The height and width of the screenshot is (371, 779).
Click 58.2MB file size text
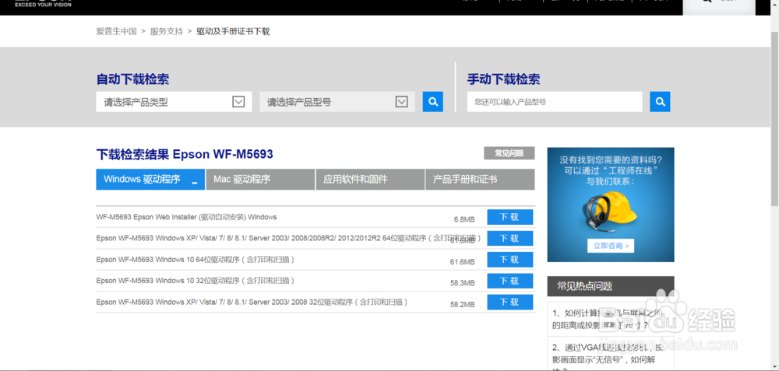pyautogui.click(x=463, y=304)
